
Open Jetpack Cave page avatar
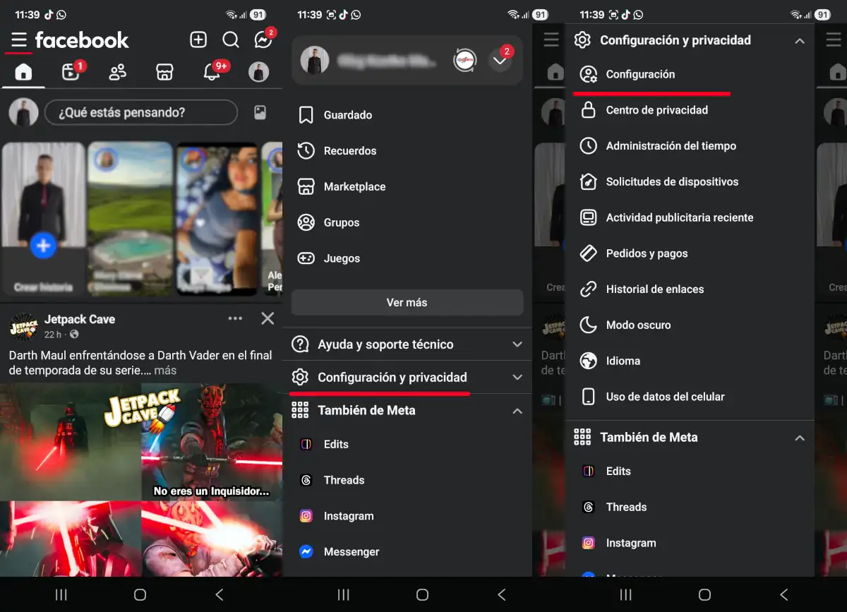coord(23,327)
